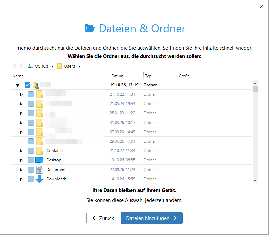Viewport: 269px width, 235px height.
Task: Click folder icon dated 07.09.20, 14:48
Action: 39,132
